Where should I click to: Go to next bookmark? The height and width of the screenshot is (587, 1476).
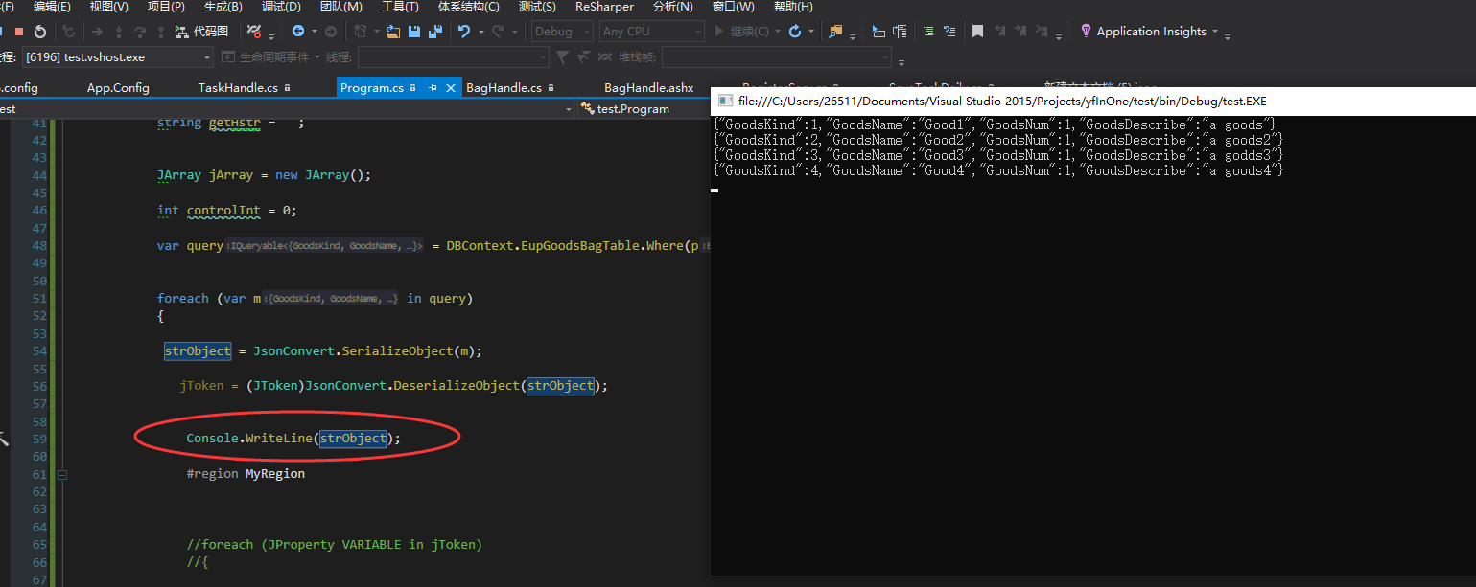1020,31
